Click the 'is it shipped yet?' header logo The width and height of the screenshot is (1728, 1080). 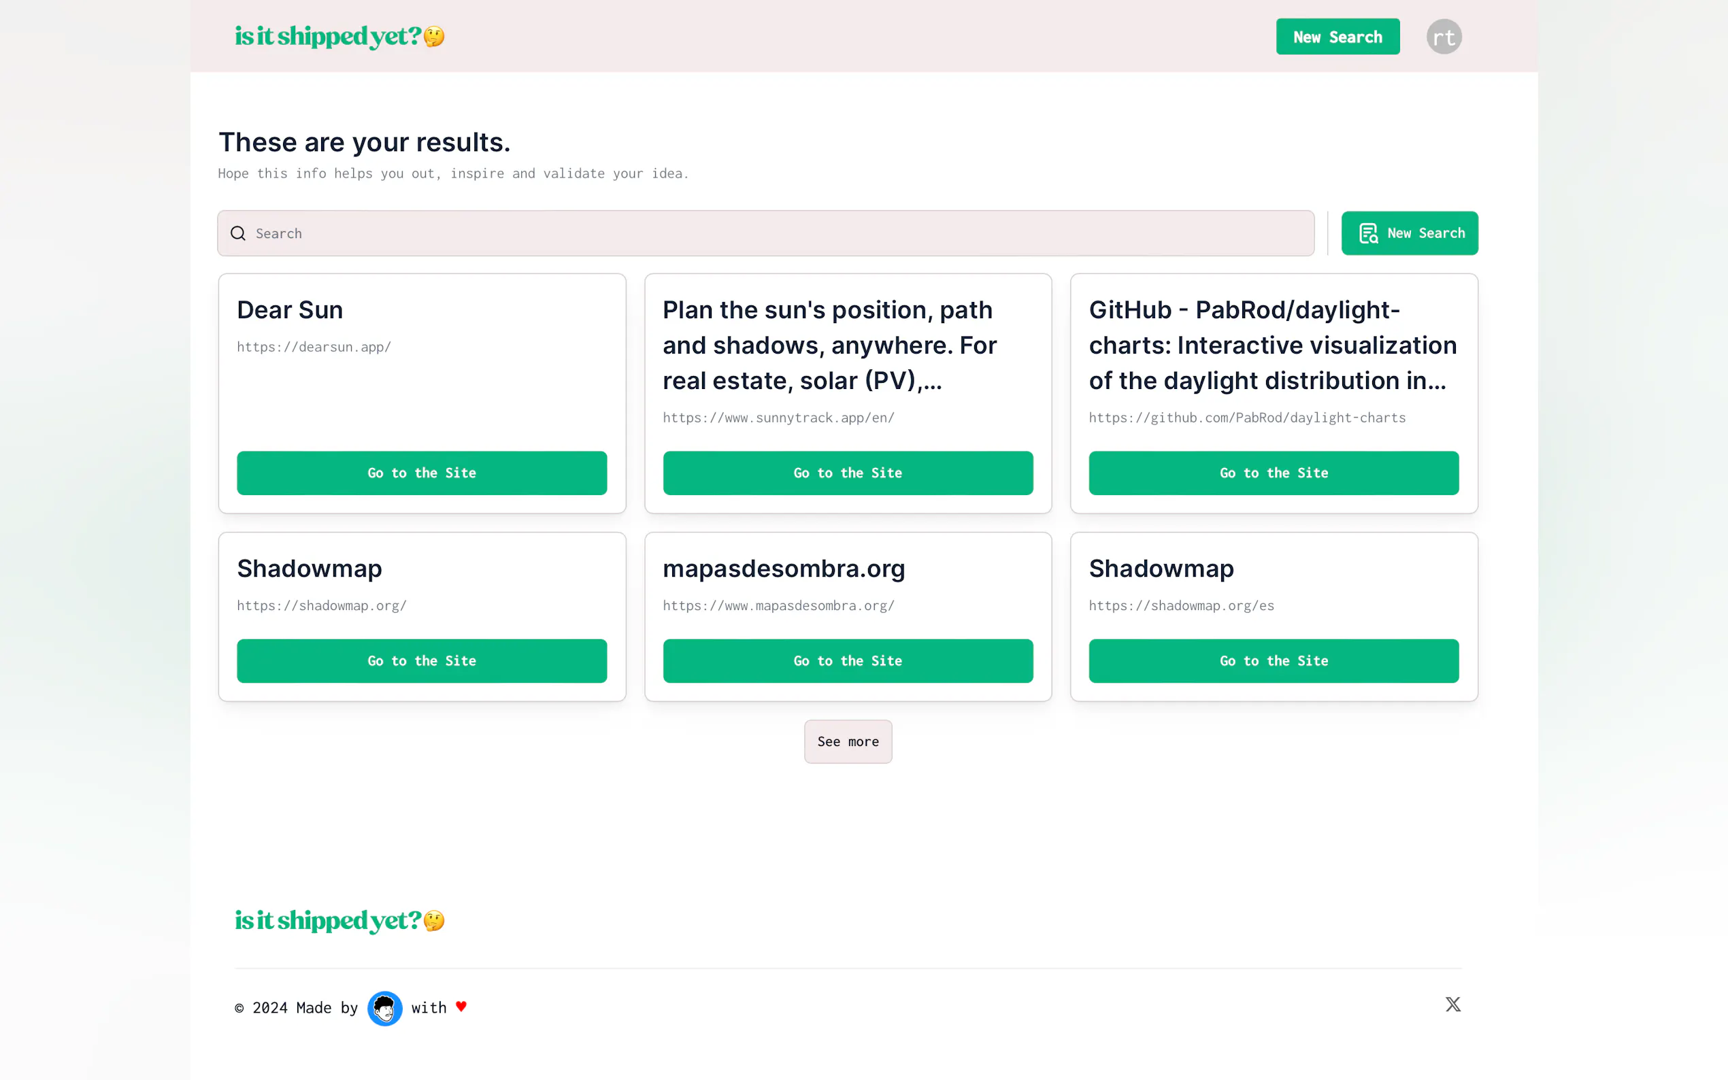[x=339, y=37]
